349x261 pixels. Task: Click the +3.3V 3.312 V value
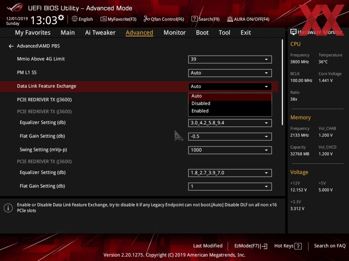click(x=297, y=209)
